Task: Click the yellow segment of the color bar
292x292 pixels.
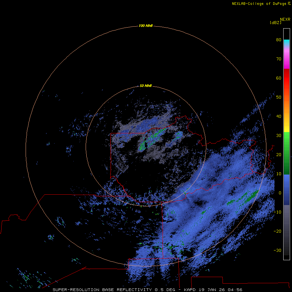Action: pyautogui.click(x=286, y=128)
